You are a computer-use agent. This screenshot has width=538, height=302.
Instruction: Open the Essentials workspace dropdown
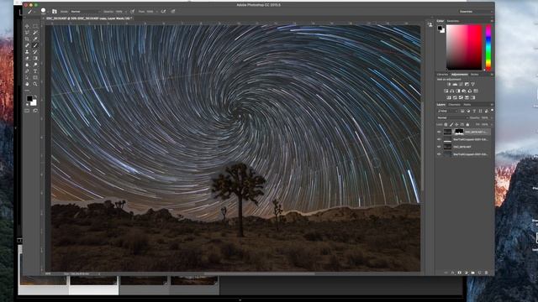pyautogui.click(x=475, y=12)
